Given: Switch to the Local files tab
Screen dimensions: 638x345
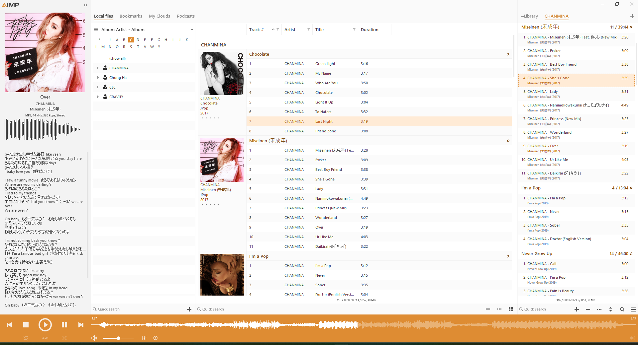Looking at the screenshot, I should (103, 16).
